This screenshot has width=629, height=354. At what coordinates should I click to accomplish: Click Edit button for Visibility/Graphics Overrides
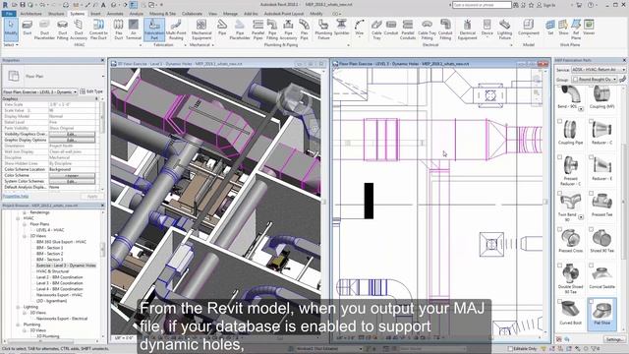(72, 134)
